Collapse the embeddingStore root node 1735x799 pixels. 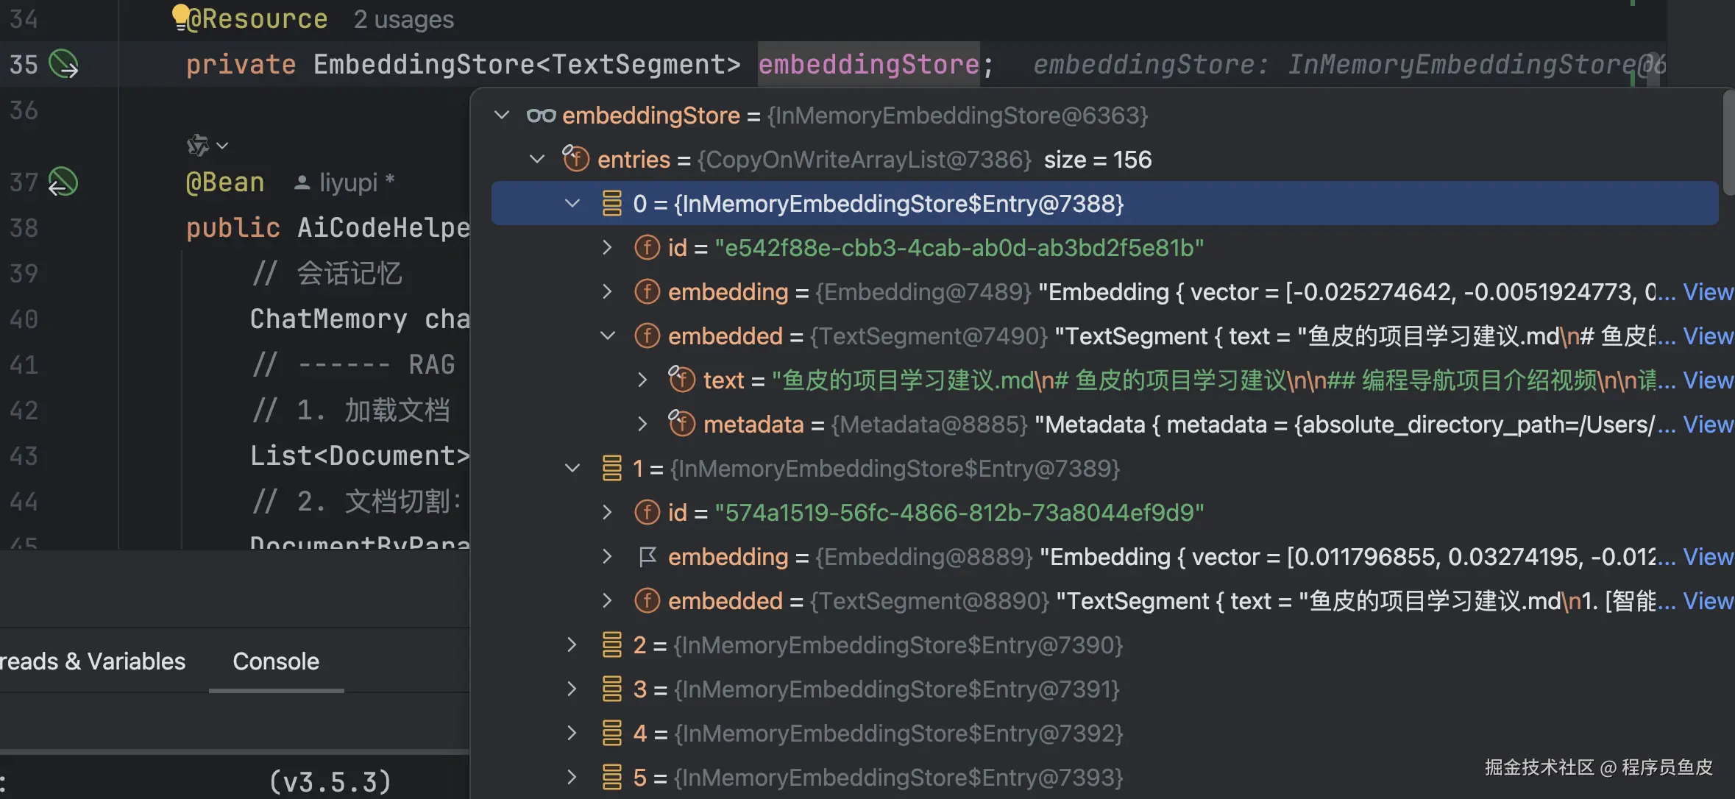(502, 116)
